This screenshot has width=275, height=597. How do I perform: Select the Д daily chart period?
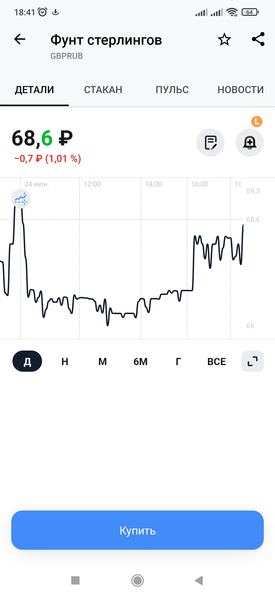[27, 361]
